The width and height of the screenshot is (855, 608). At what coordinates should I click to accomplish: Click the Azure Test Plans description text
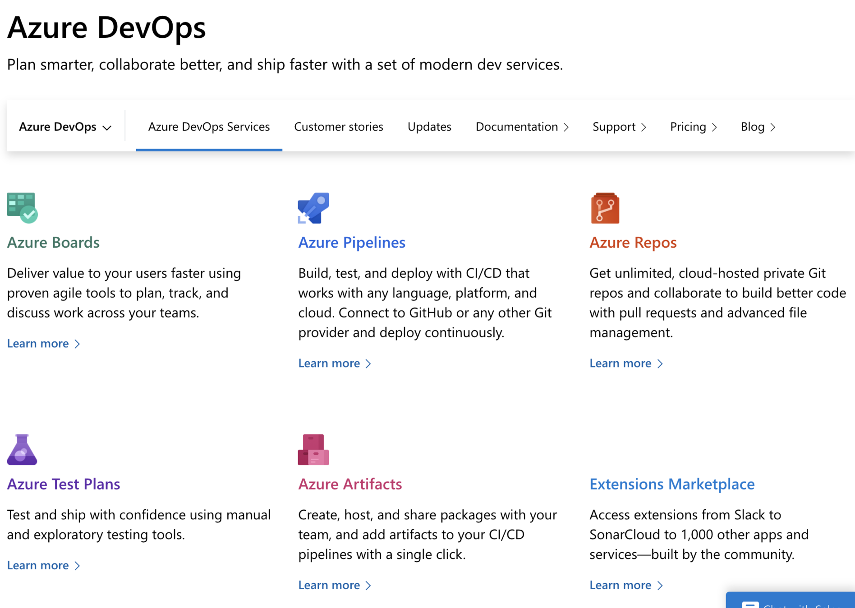coord(139,524)
